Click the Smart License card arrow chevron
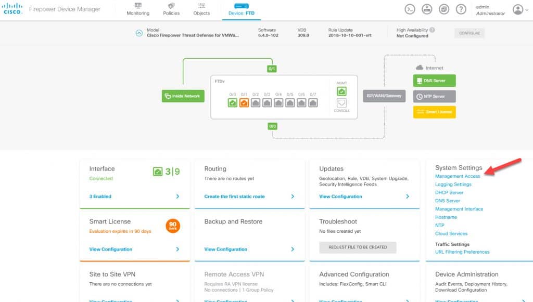Screen dimensions: 533x302 177,249
